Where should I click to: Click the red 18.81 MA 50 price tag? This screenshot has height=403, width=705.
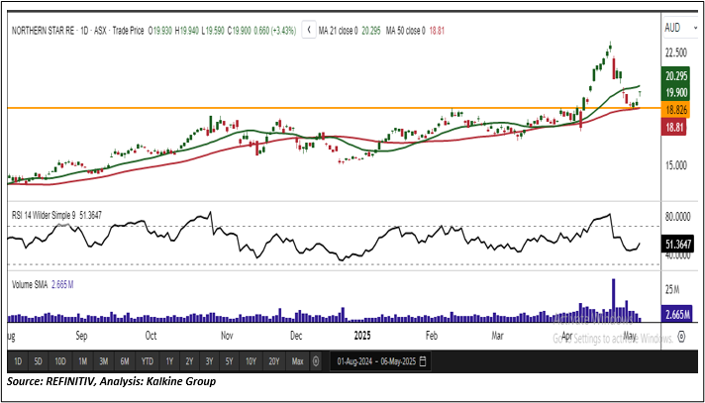(673, 128)
